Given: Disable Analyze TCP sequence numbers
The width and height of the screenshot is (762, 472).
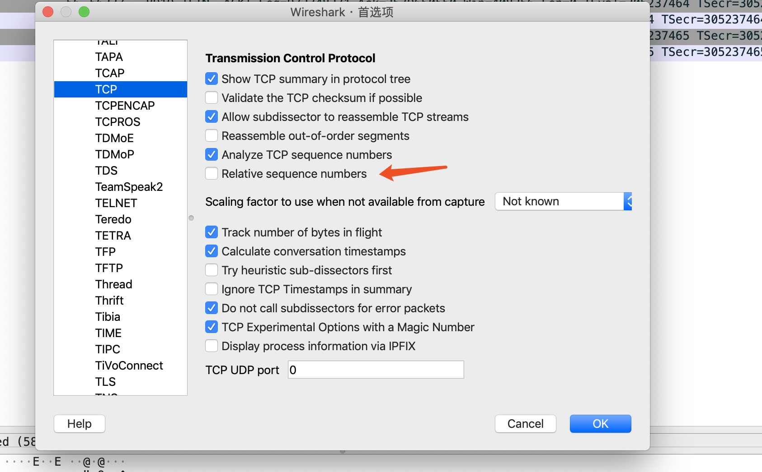Looking at the screenshot, I should (x=211, y=154).
